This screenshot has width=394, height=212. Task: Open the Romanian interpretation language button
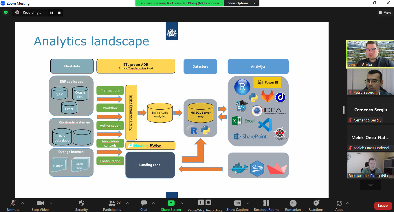(x=293, y=205)
